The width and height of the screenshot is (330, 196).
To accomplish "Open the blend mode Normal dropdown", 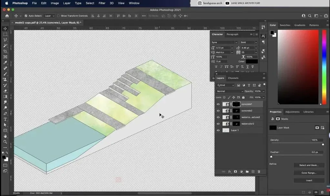I will [230, 91].
